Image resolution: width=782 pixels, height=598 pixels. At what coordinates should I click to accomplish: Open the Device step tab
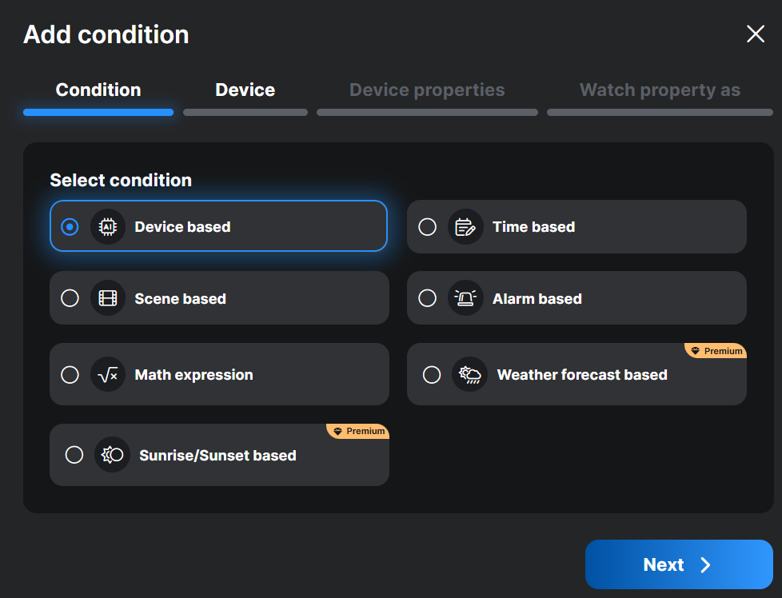pos(245,90)
